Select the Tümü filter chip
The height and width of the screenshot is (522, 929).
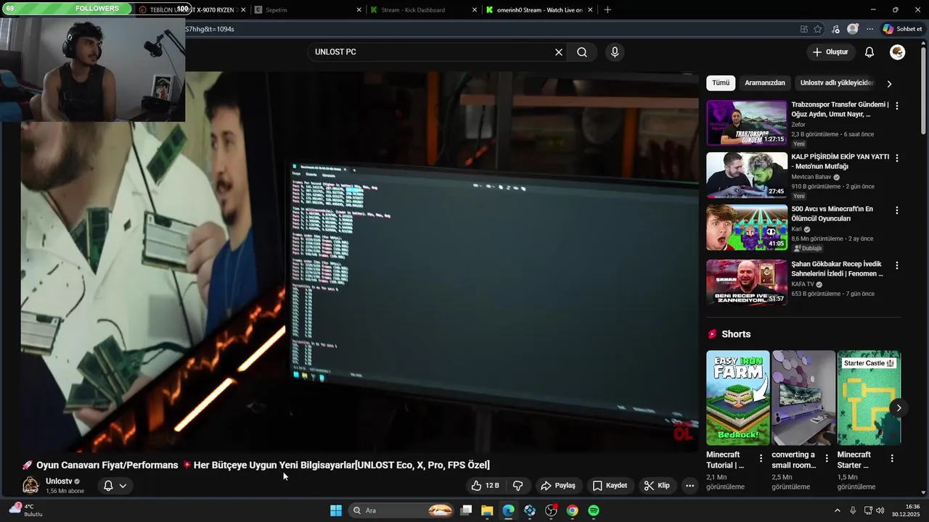721,83
